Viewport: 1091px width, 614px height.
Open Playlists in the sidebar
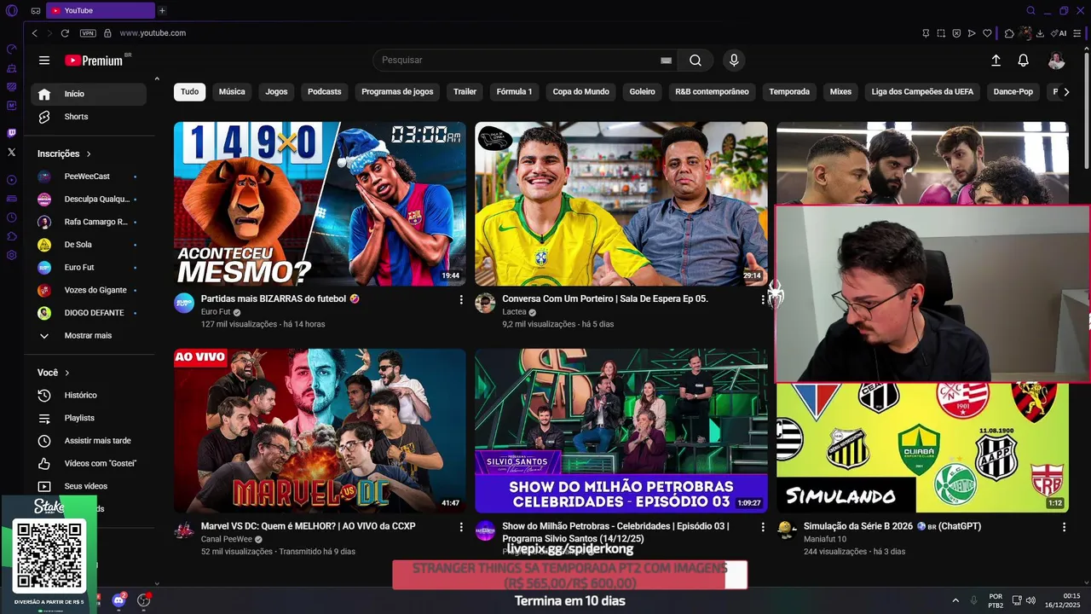[89, 418]
